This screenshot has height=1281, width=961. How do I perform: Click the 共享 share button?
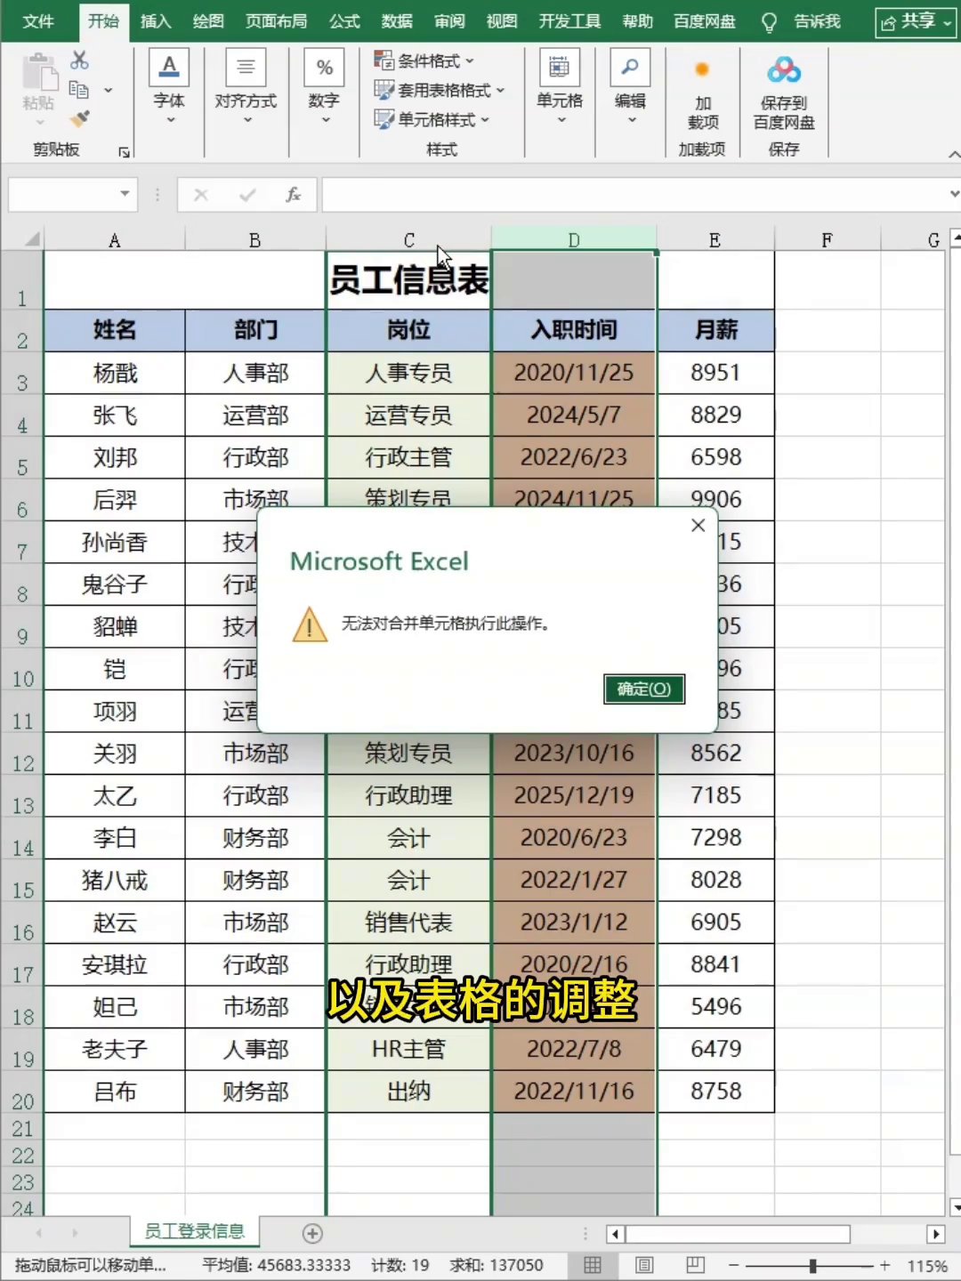click(916, 21)
